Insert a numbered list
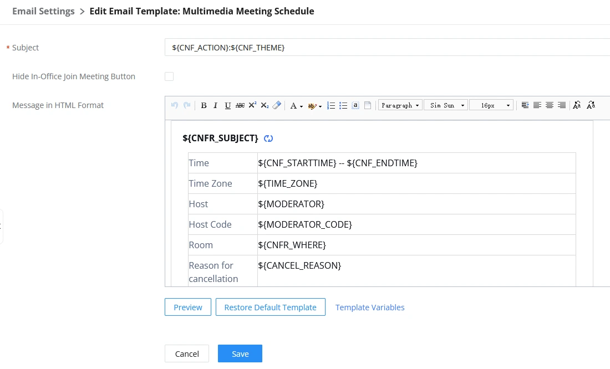 pos(331,105)
